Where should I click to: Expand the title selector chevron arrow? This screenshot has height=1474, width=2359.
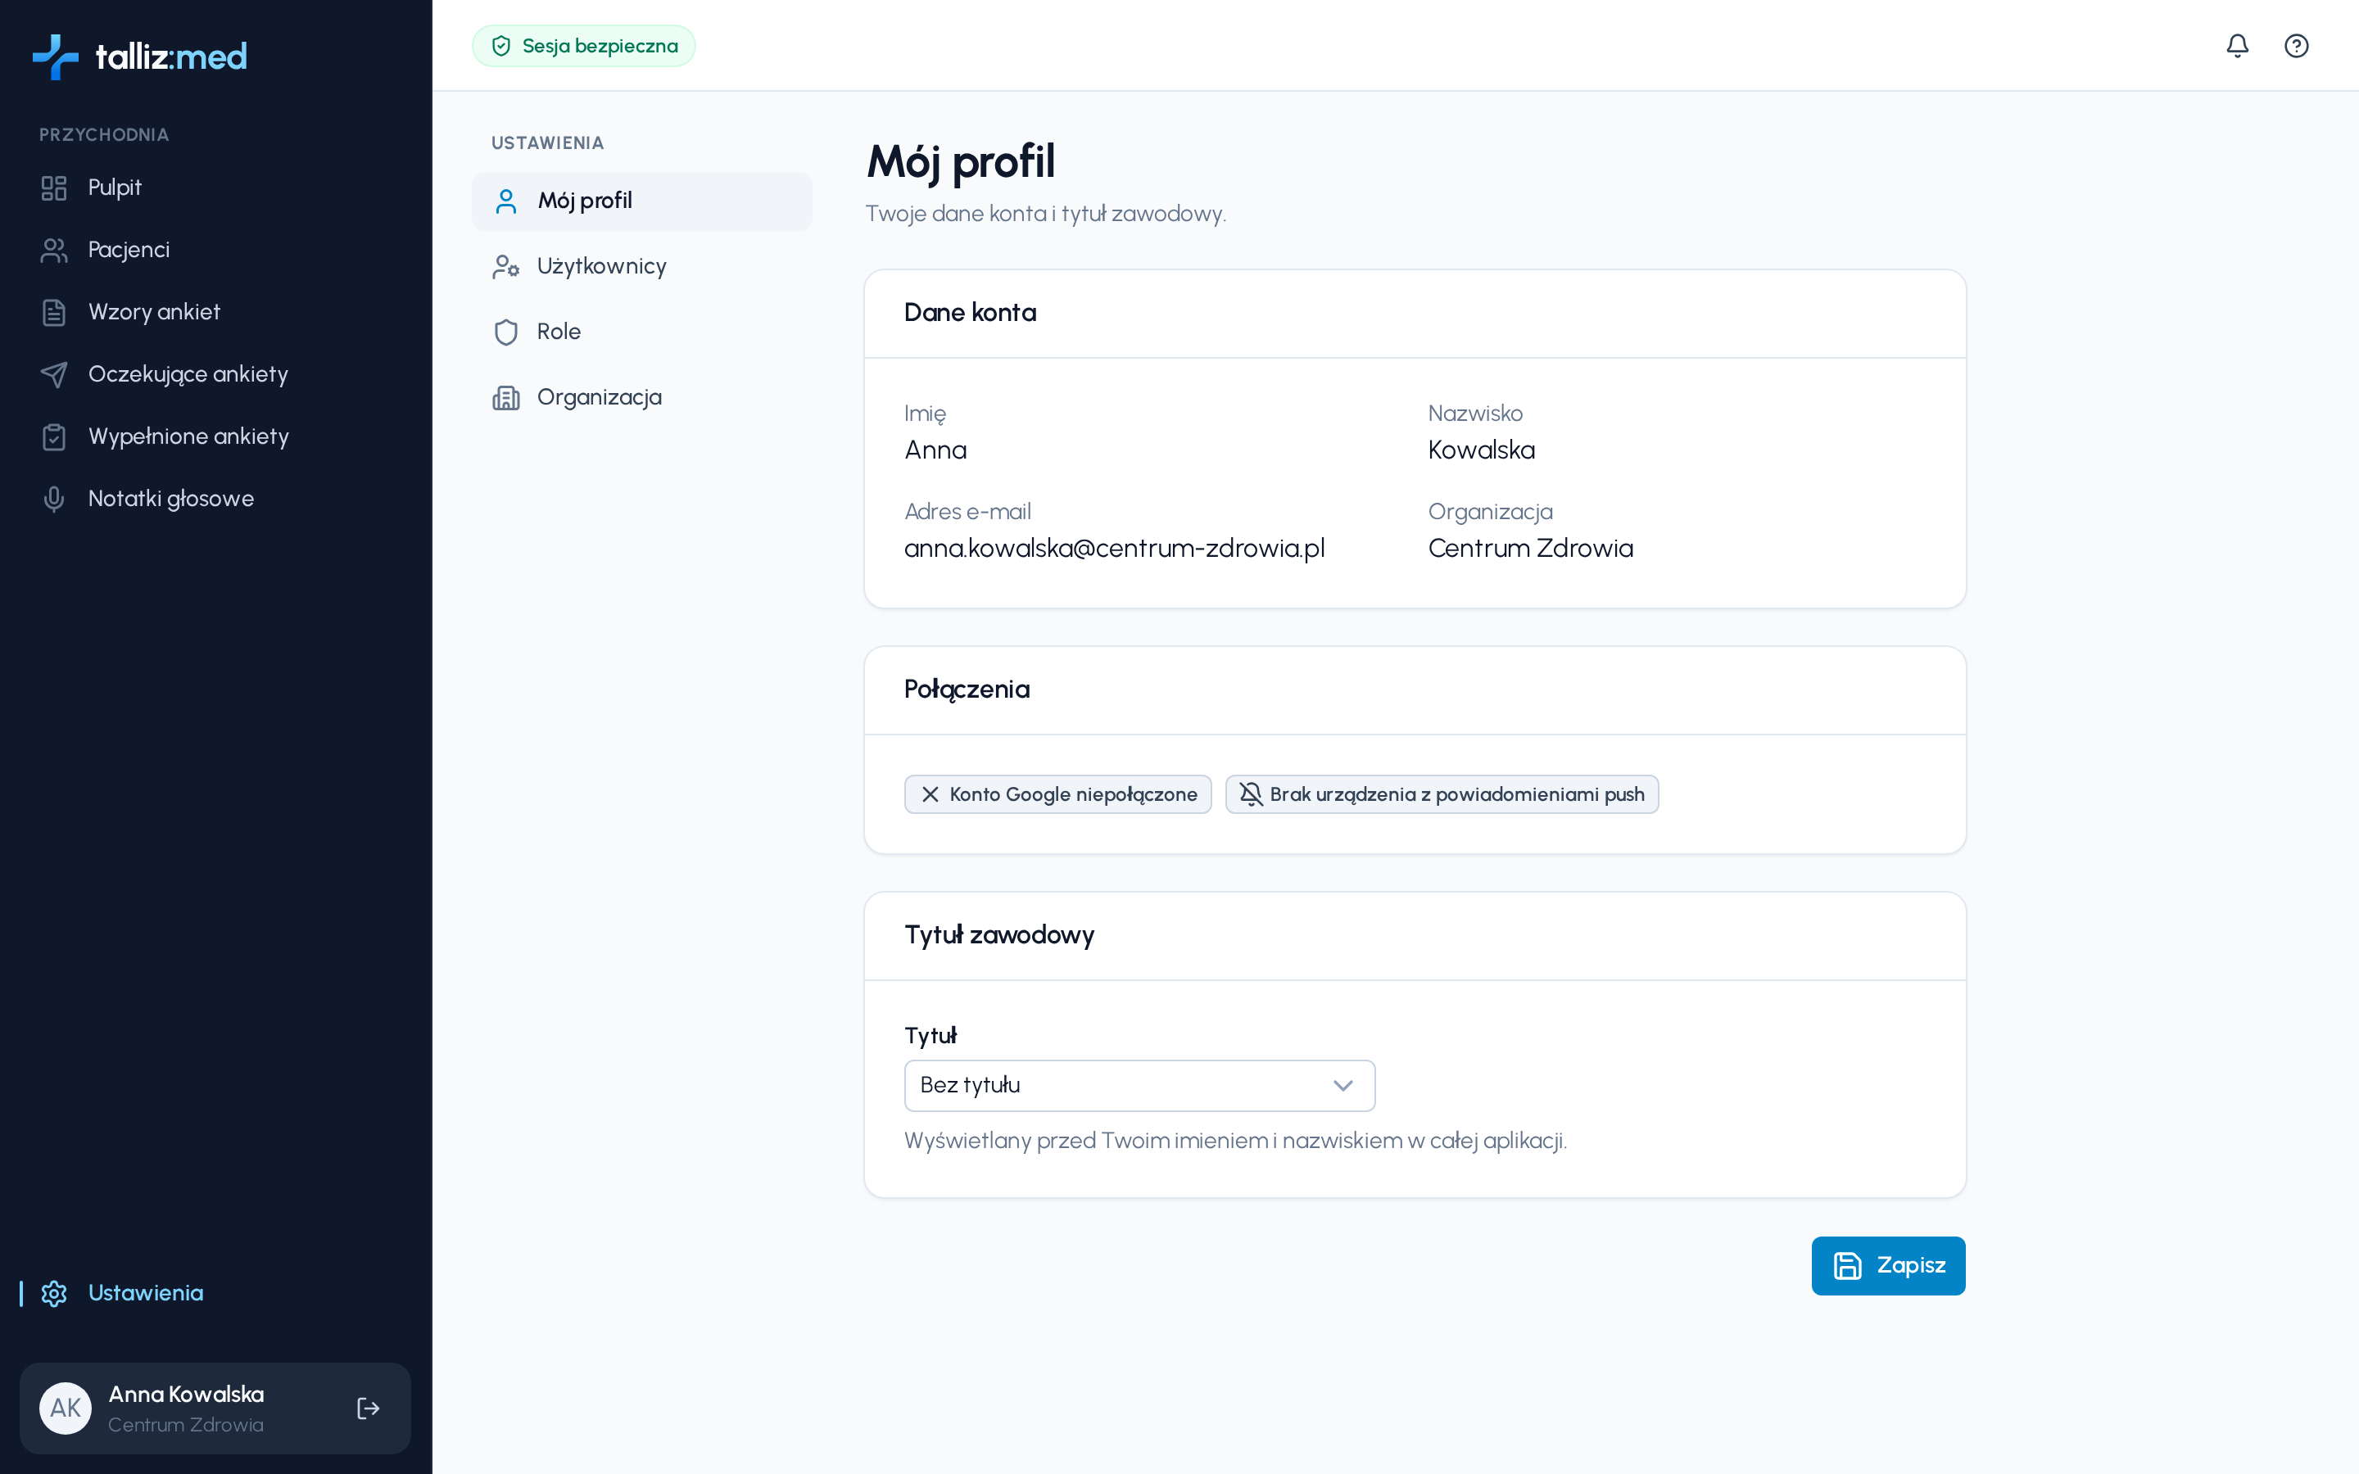tap(1343, 1085)
